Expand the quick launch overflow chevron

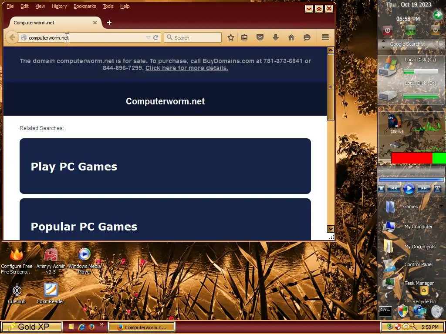click(102, 324)
